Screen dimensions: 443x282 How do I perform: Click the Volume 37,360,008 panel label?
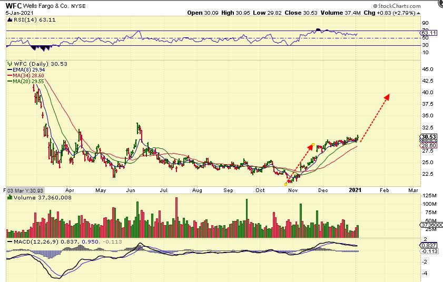coord(42,198)
